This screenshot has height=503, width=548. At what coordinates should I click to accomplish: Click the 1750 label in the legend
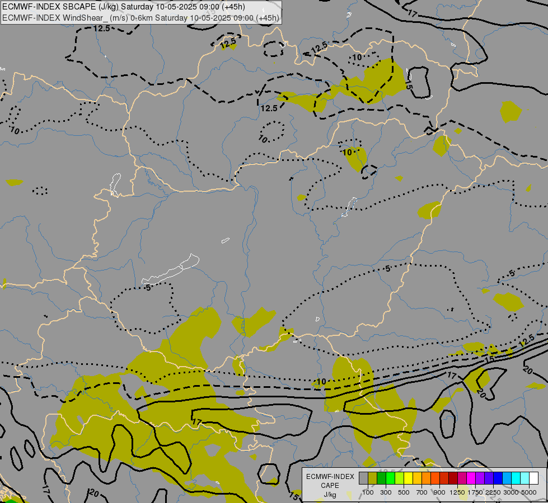(x=475, y=492)
